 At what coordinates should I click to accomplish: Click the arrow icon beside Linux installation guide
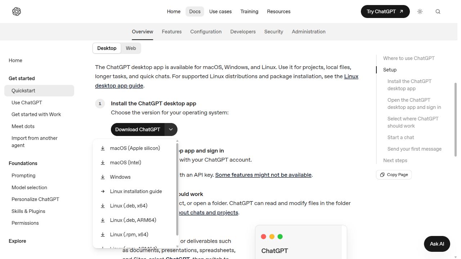[x=103, y=191]
